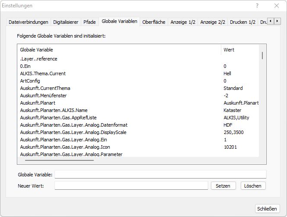Screen dimensions: 287x217
Task: Select the ALKIS.Thema.Current variable row
Action: click(x=43, y=73)
